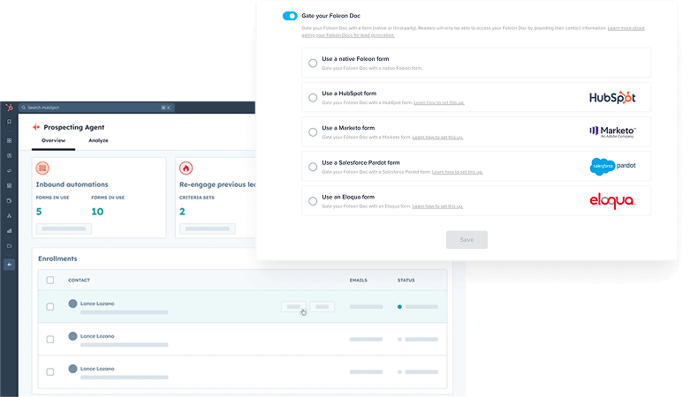Image resolution: width=698 pixels, height=397 pixels.
Task: Switch to the Analyze tab
Action: (98, 140)
